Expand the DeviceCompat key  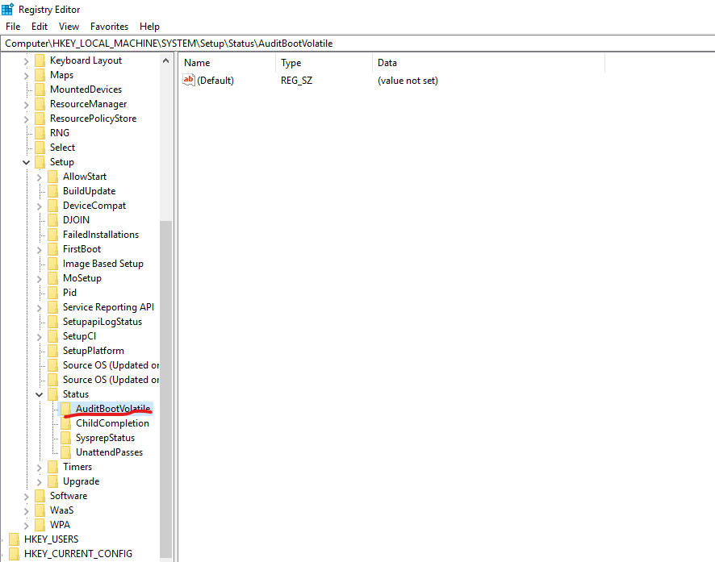click(40, 206)
